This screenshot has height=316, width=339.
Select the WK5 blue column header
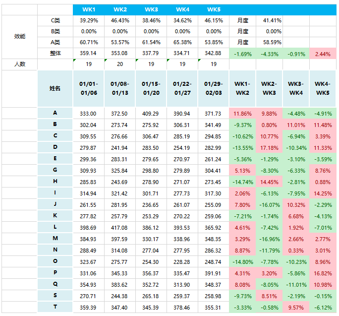(x=214, y=9)
